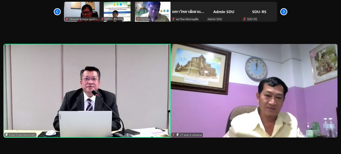Click the 08.มงคล สุวรรณะ name label
Image resolution: width=341 pixels, height=154 pixels.
click(x=84, y=19)
